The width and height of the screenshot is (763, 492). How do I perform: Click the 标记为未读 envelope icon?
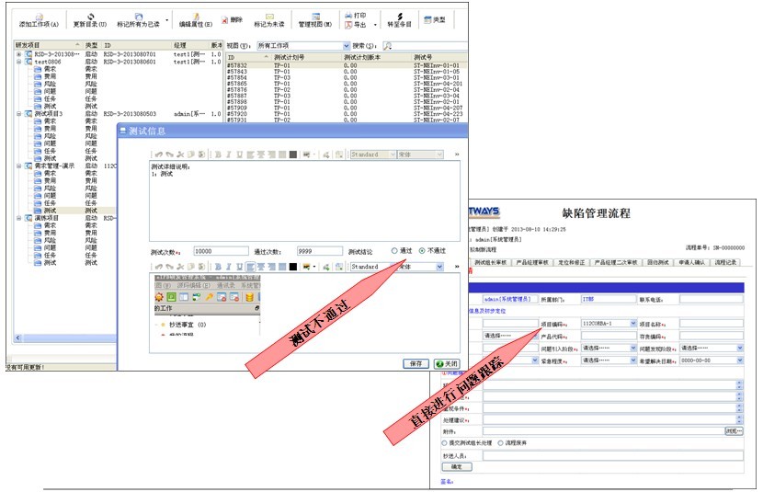(x=269, y=17)
